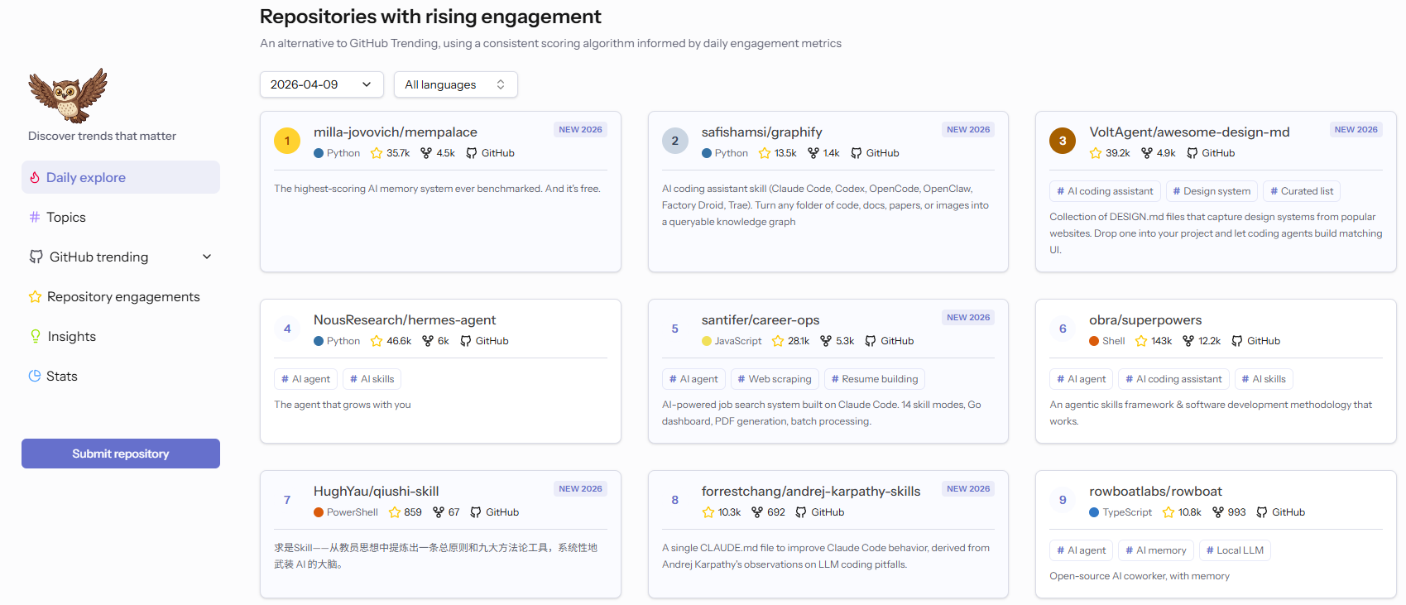Click AI coding assistant tag on superpowers
1406x605 pixels.
[x=1173, y=379]
